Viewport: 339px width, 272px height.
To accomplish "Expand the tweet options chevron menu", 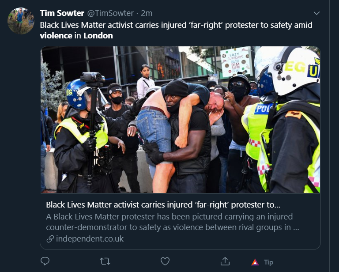I will [316, 13].
